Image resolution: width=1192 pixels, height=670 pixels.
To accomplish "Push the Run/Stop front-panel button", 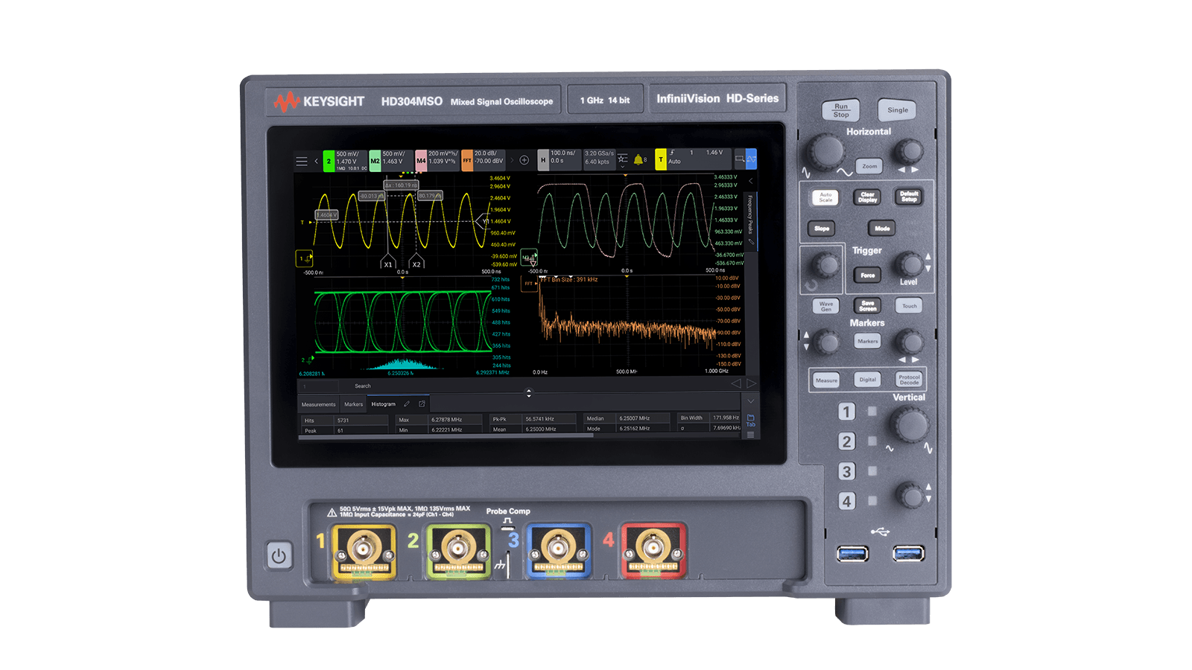I will (x=841, y=110).
